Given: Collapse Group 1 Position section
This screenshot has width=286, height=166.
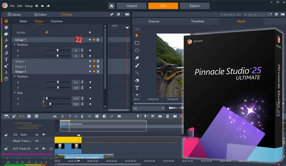Looking at the screenshot, I should coord(15,45).
